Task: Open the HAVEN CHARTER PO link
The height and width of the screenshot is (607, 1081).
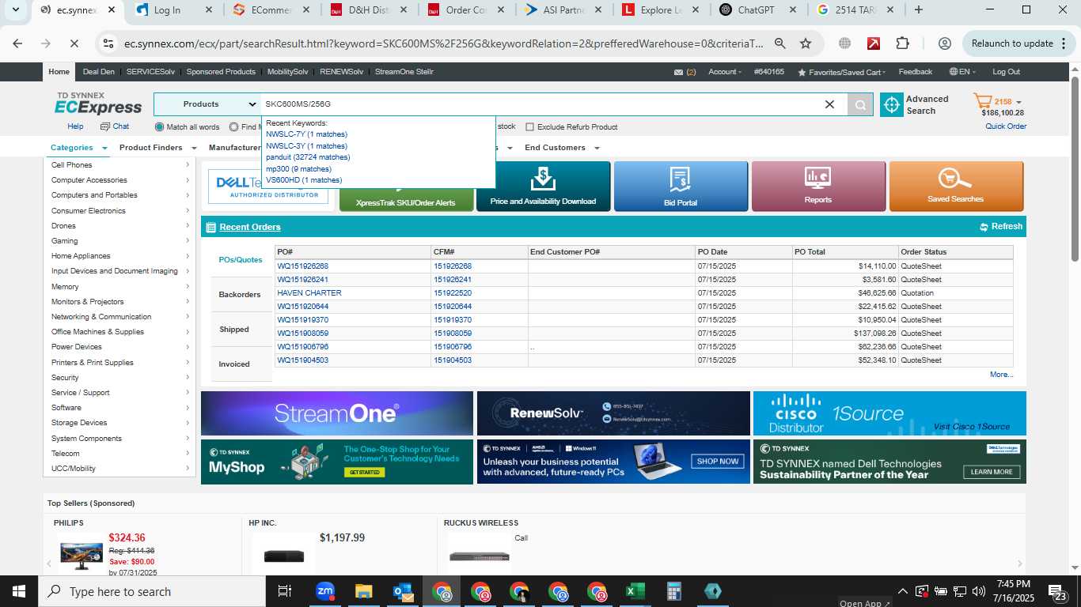Action: (309, 293)
